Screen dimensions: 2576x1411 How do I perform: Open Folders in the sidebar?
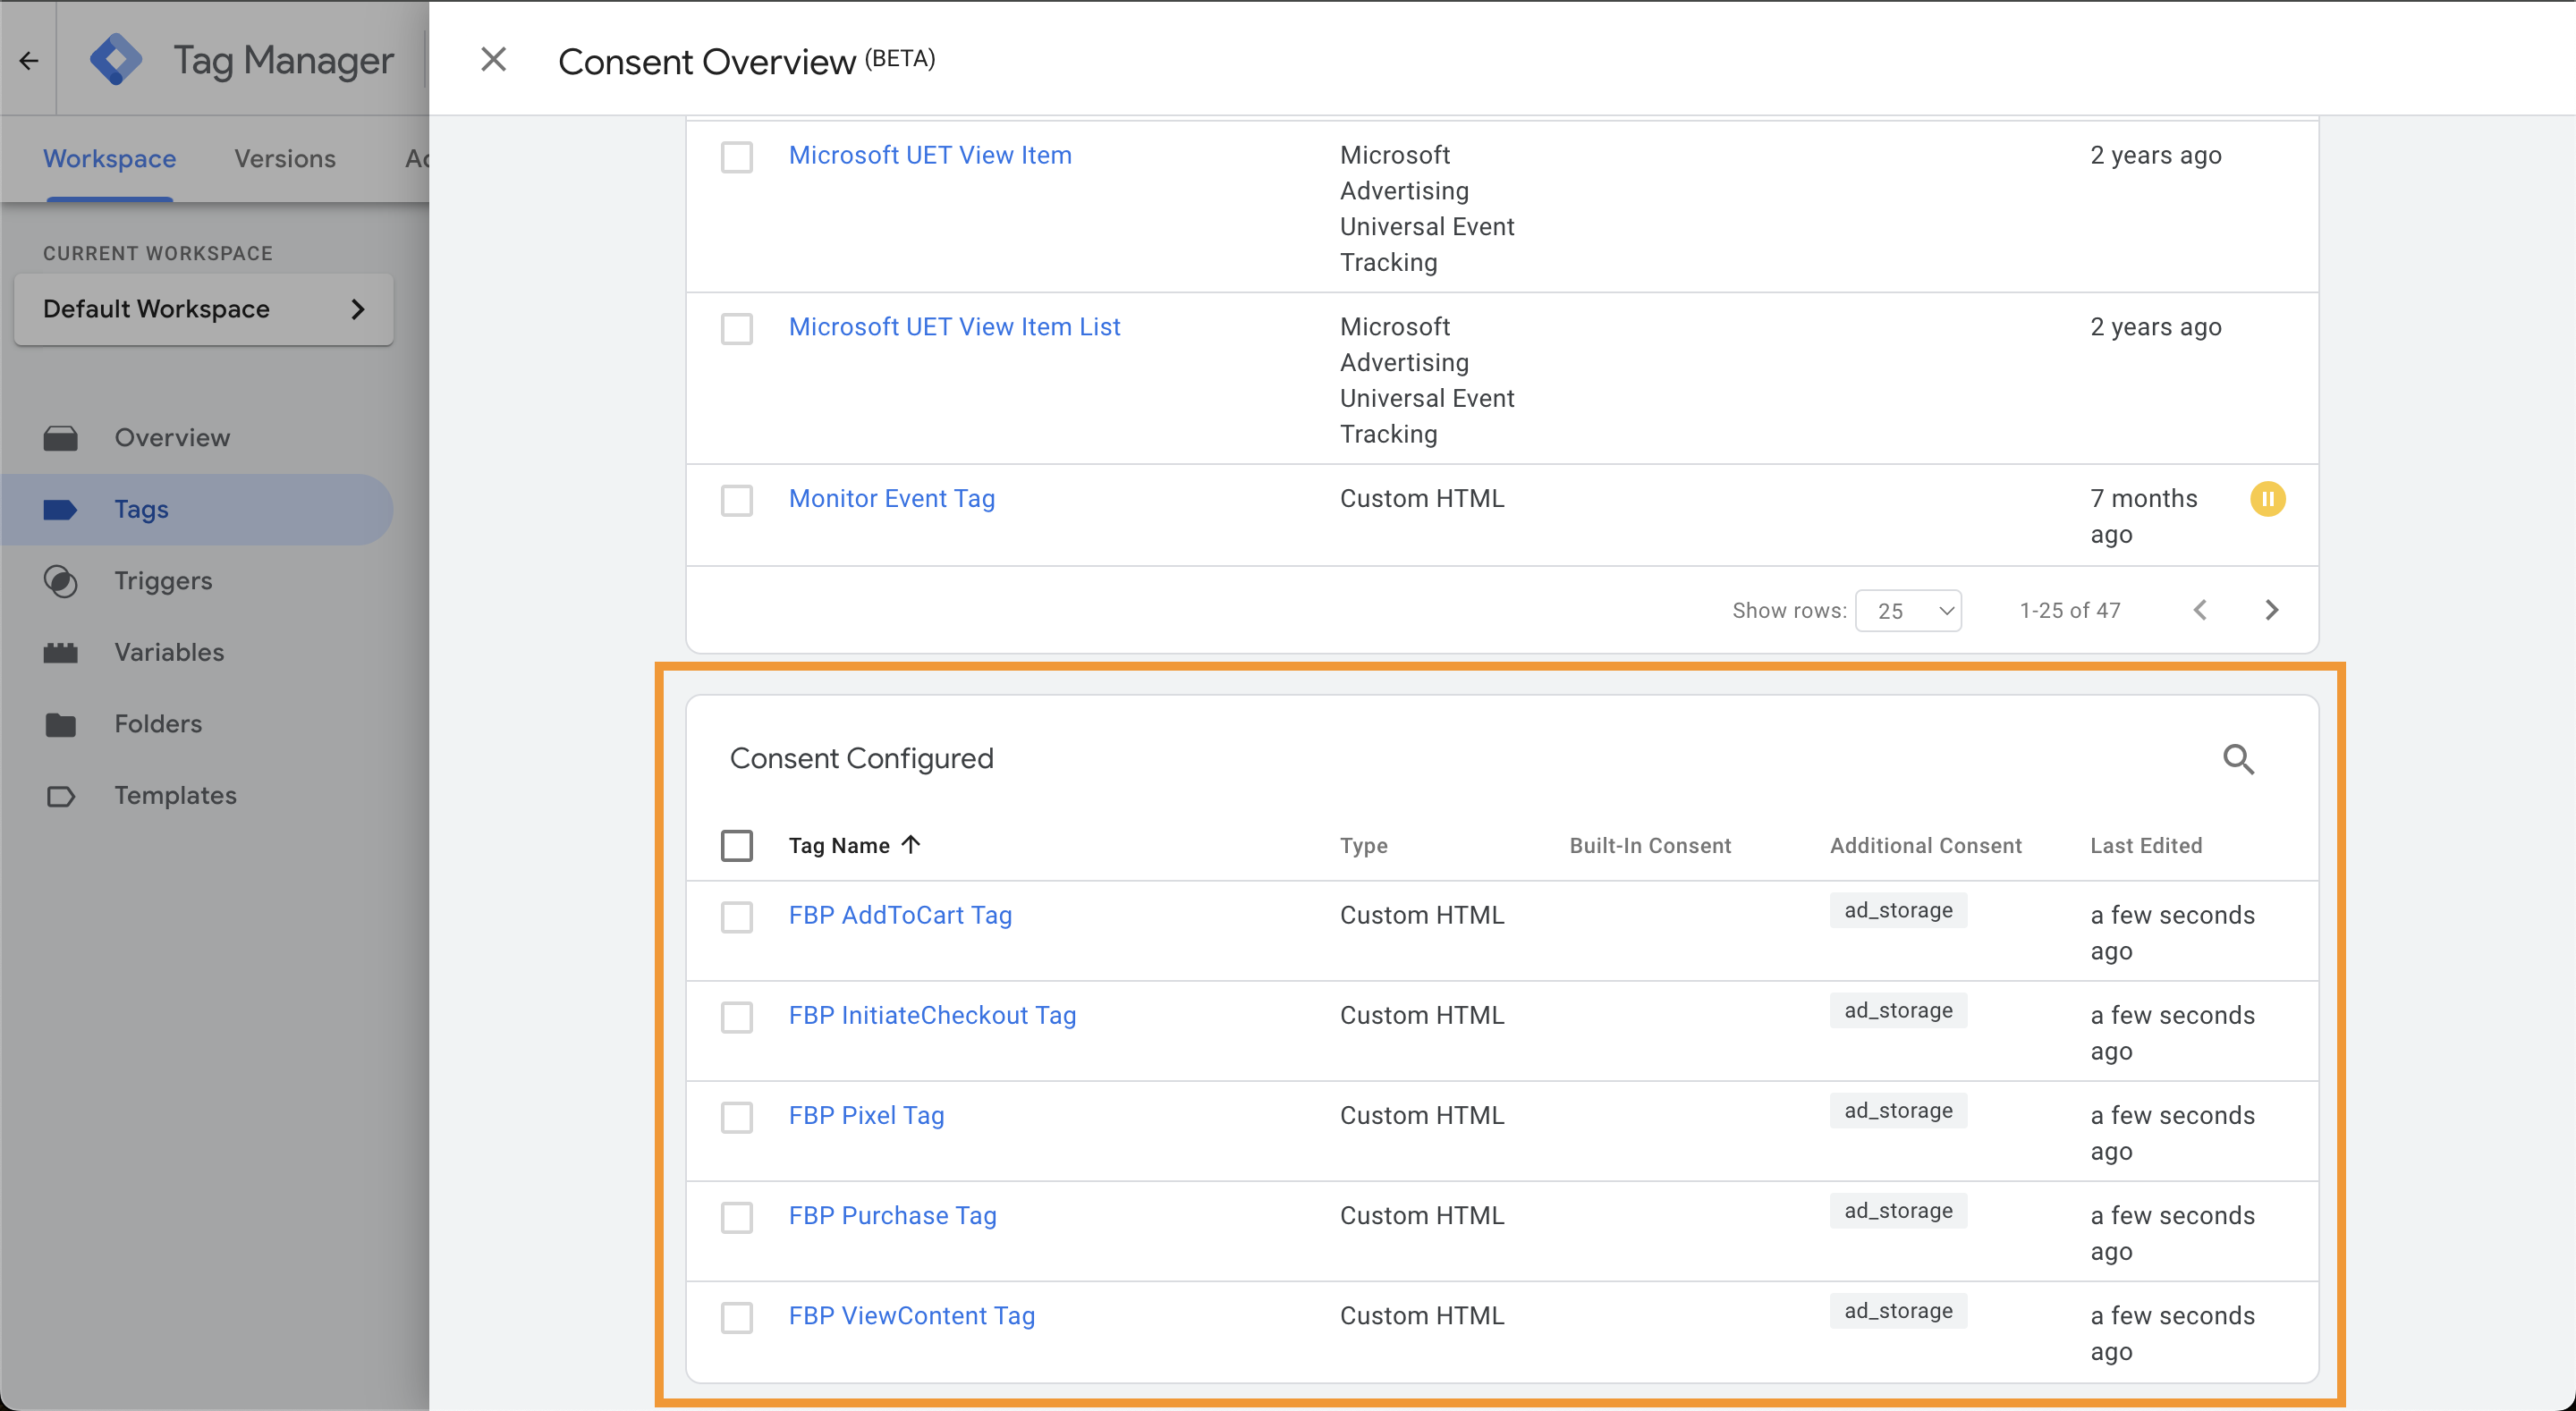point(158,723)
